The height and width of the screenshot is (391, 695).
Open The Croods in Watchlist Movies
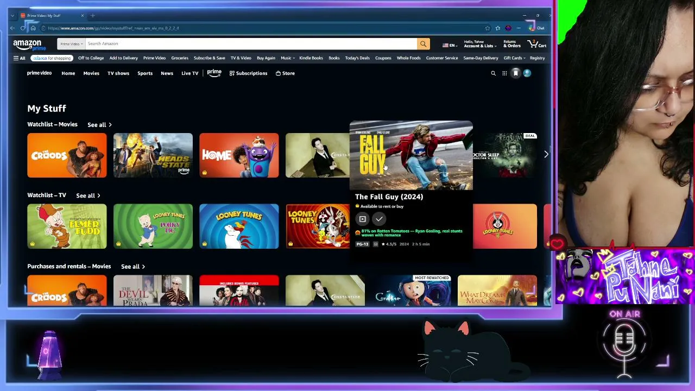[x=67, y=155]
